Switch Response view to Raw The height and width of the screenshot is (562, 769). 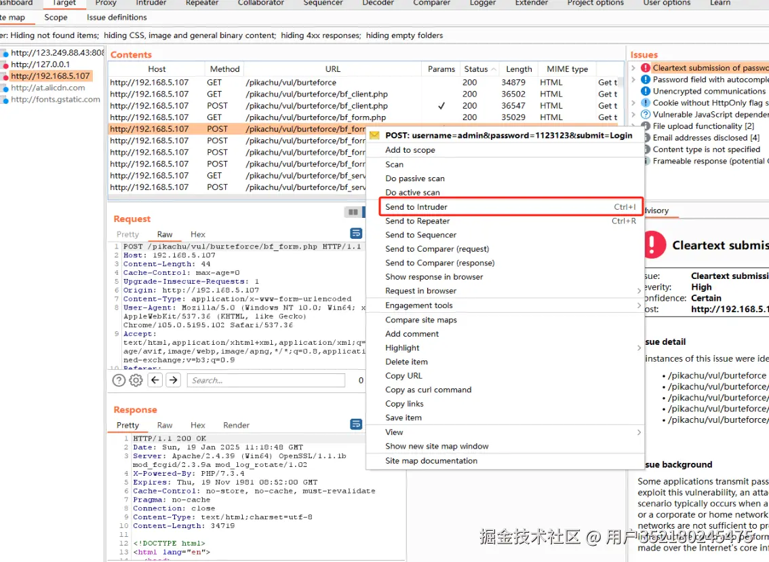165,425
